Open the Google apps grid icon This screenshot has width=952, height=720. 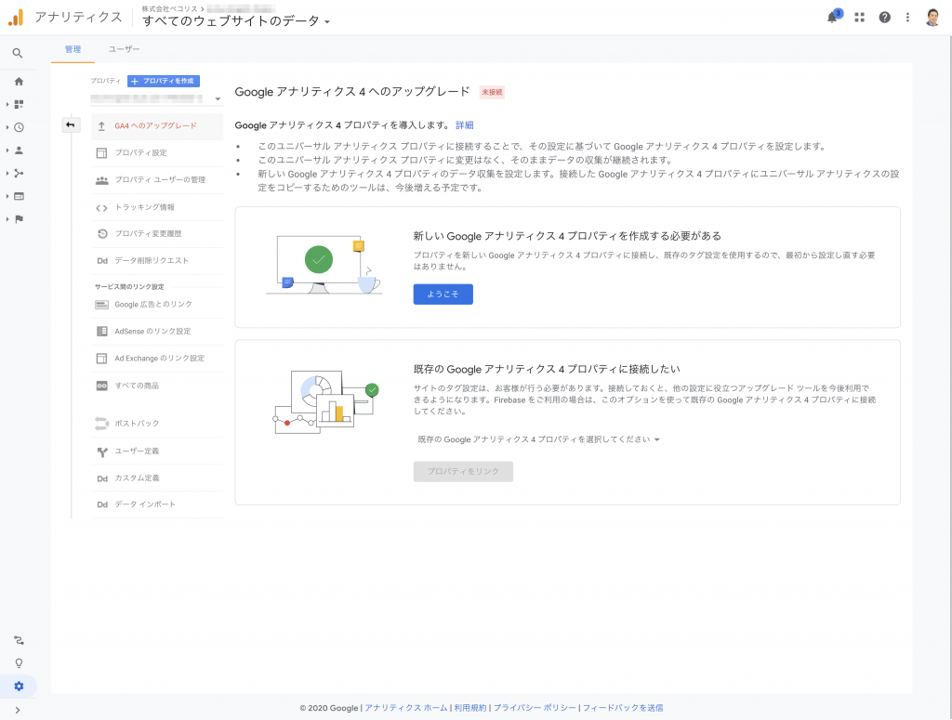(859, 18)
